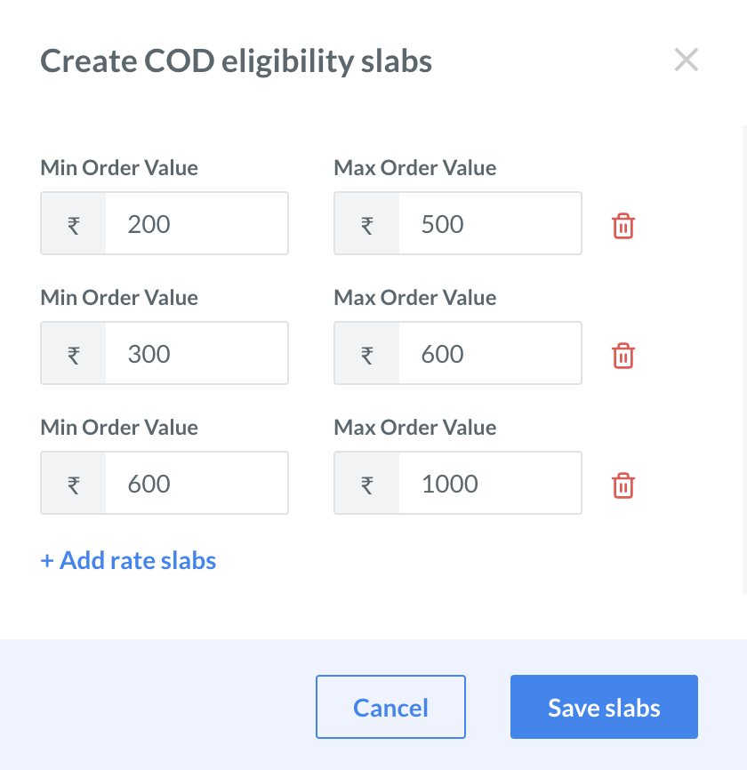Remove the second slab using its trash icon
This screenshot has height=770, width=747.
click(x=623, y=356)
